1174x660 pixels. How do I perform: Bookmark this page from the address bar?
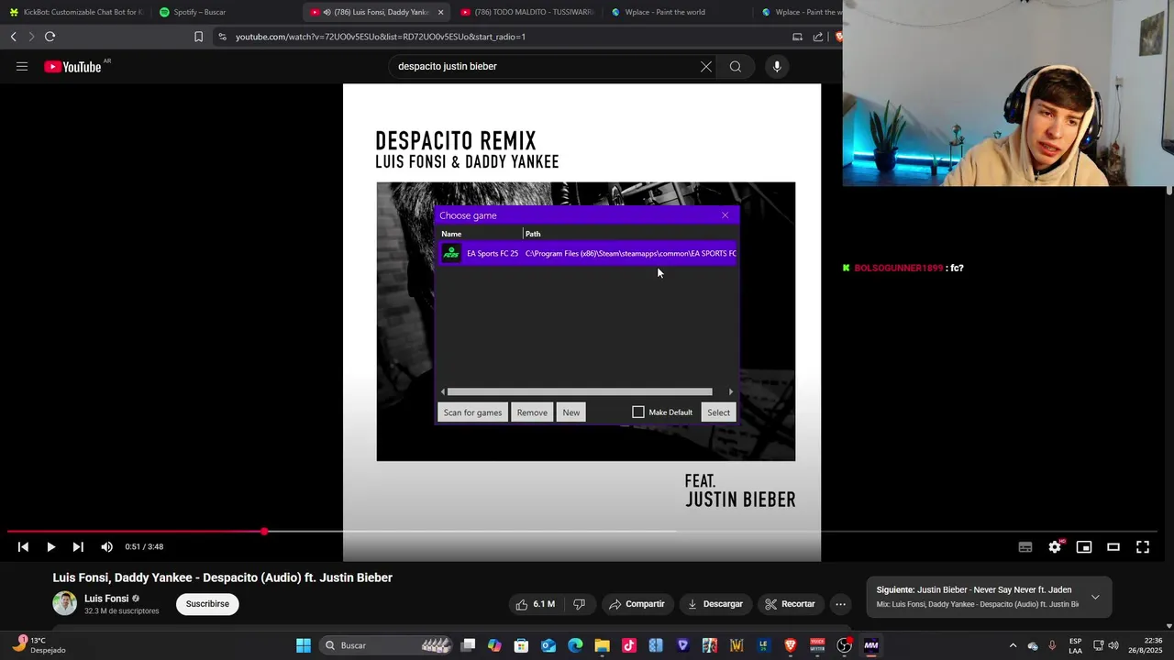[198, 37]
